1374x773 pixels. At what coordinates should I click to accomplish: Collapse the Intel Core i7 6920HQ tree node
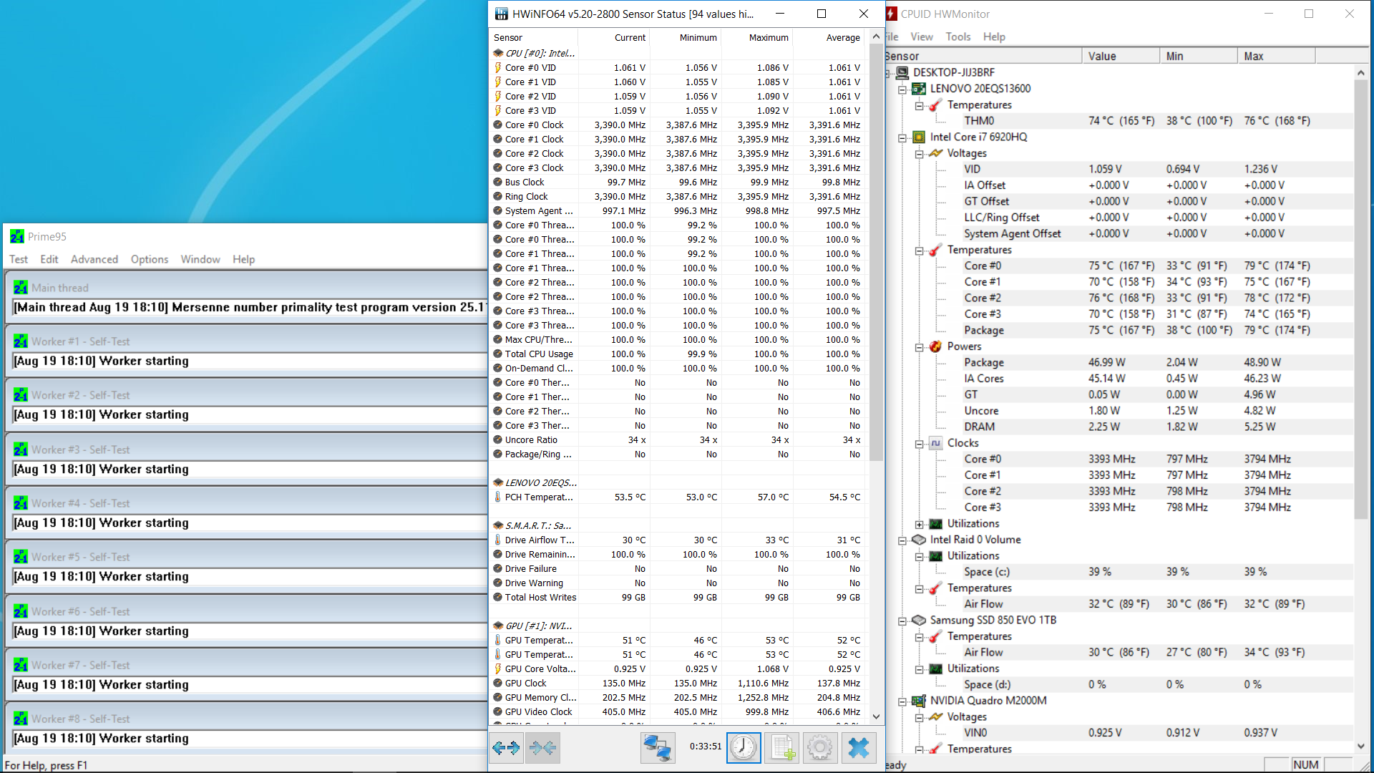tap(903, 137)
